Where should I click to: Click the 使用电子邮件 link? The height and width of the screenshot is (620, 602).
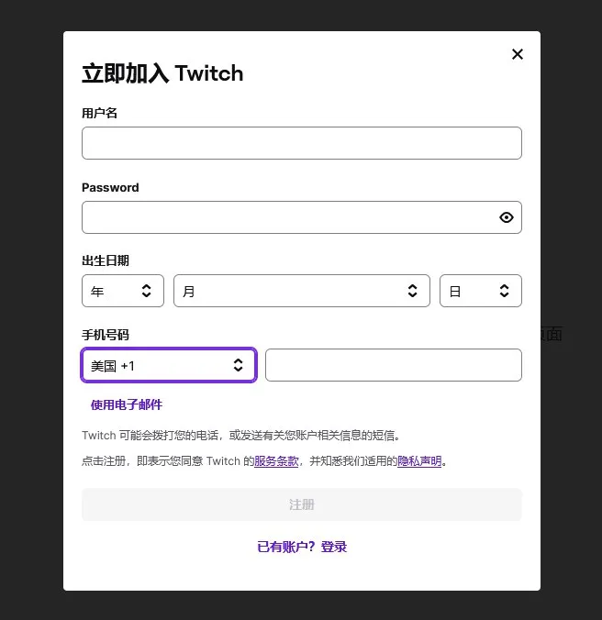tap(127, 404)
